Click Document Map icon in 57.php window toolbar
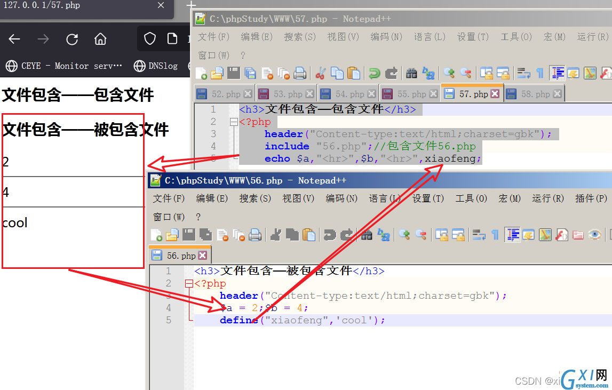Viewport: 612px width, 390px height. (590, 73)
